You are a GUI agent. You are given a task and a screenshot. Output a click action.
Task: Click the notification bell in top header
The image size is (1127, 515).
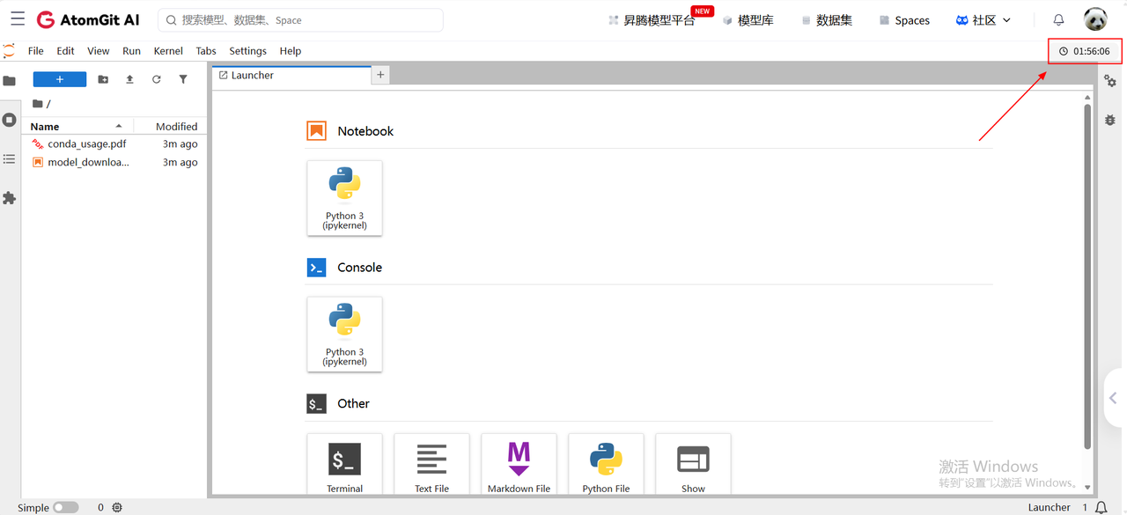(1058, 19)
